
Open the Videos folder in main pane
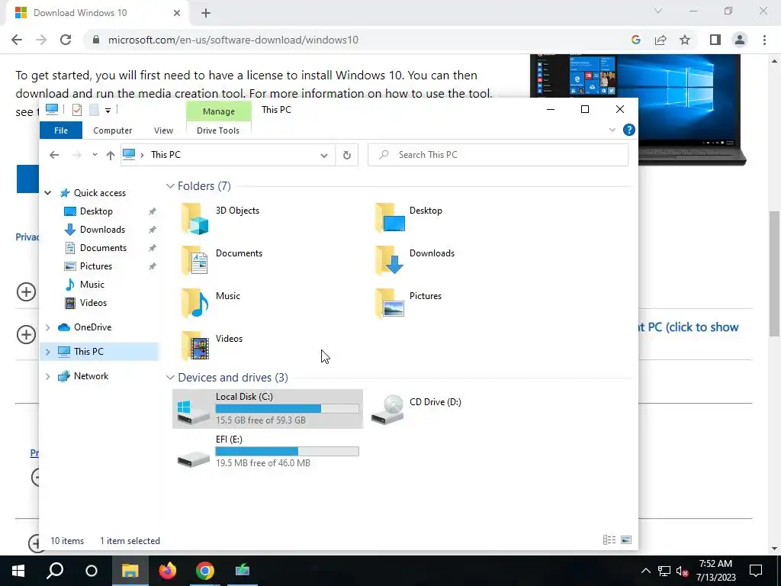click(x=194, y=346)
